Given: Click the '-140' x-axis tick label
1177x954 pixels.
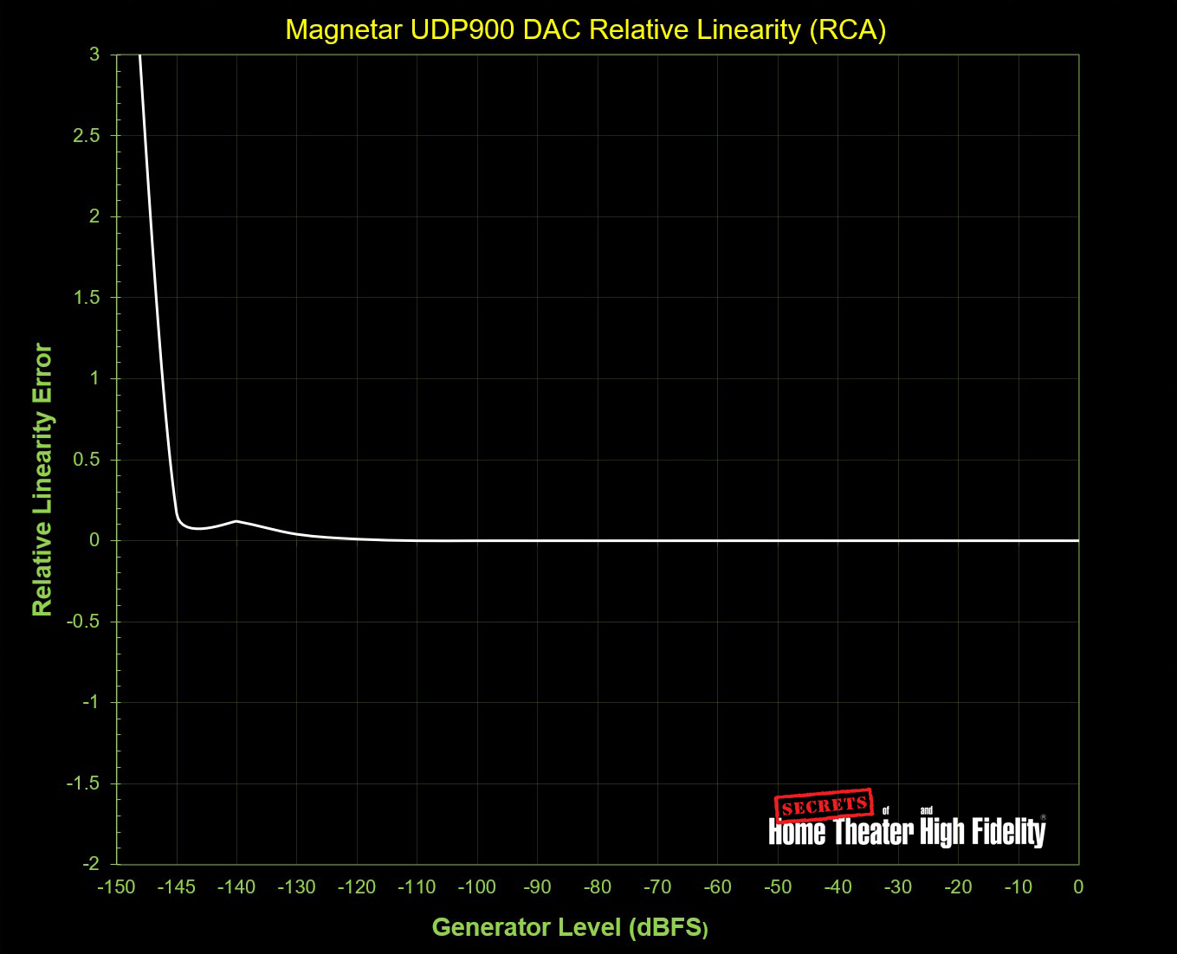Looking at the screenshot, I should 236,886.
